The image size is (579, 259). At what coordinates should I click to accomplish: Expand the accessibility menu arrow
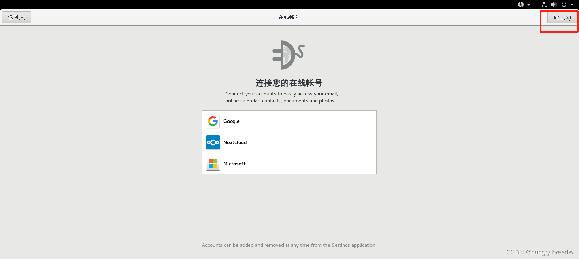pos(529,5)
